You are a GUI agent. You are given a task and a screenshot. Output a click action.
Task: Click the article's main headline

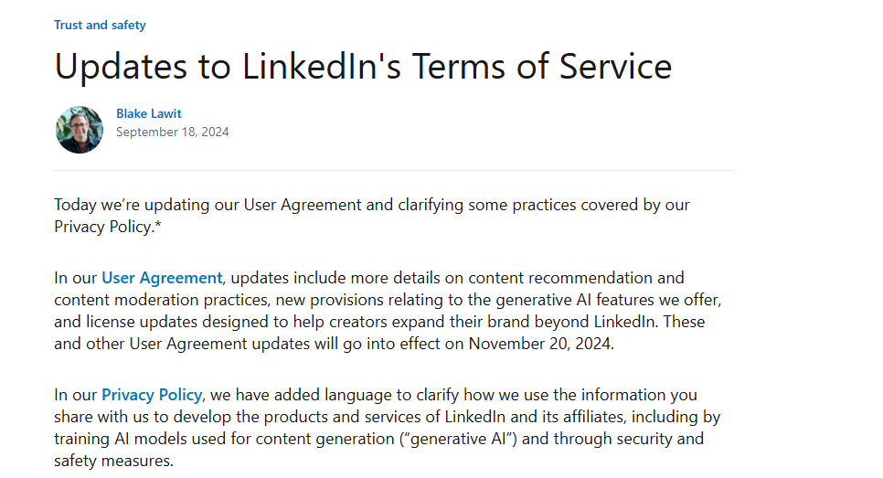[363, 67]
